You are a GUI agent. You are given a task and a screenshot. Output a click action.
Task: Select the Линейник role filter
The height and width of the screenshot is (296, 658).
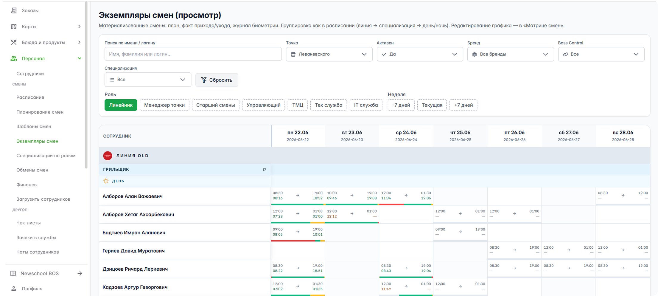(121, 105)
